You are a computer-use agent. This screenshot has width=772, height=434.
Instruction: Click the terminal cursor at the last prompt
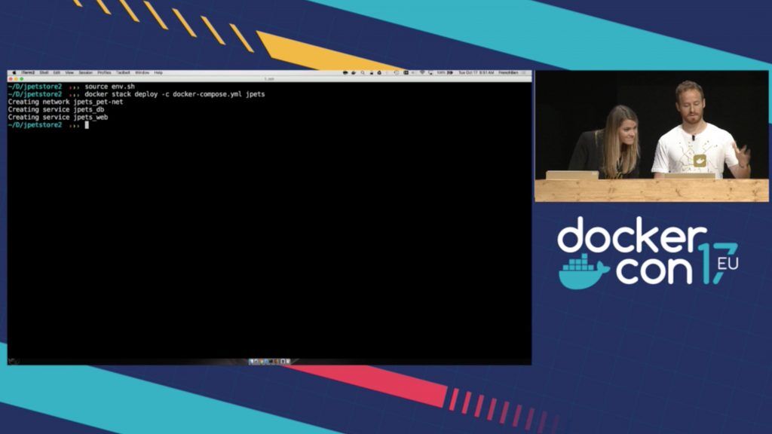click(87, 125)
